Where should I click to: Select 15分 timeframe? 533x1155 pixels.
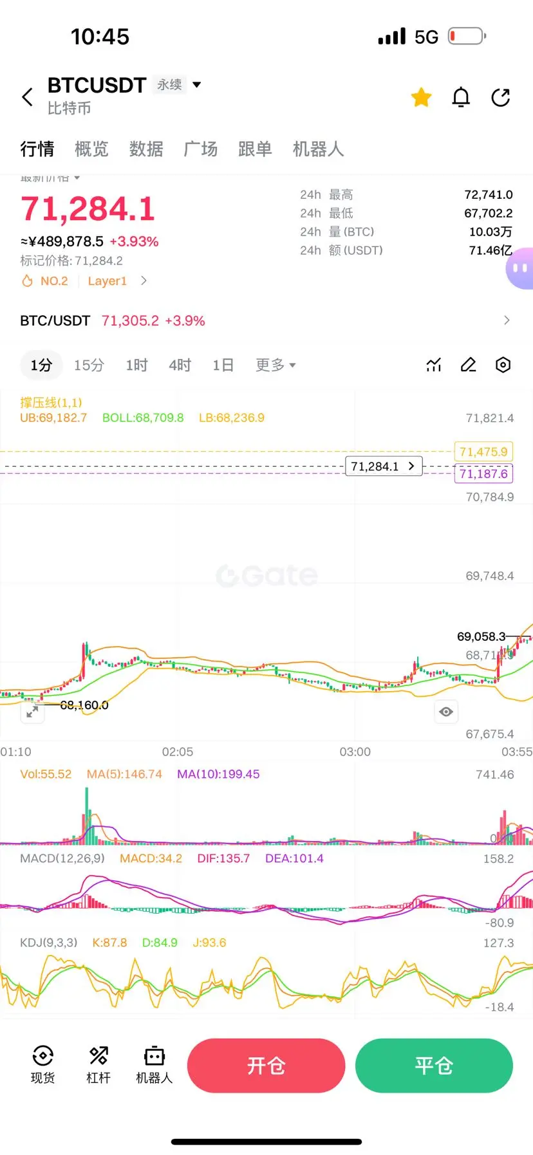click(x=89, y=365)
